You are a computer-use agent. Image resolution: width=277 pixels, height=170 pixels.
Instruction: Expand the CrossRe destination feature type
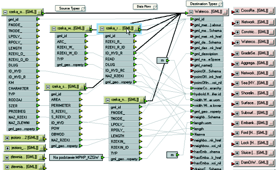237,11
